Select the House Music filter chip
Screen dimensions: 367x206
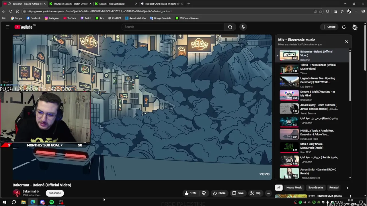click(x=294, y=188)
